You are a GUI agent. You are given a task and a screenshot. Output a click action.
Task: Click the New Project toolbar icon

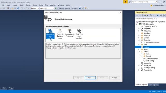click(8, 8)
